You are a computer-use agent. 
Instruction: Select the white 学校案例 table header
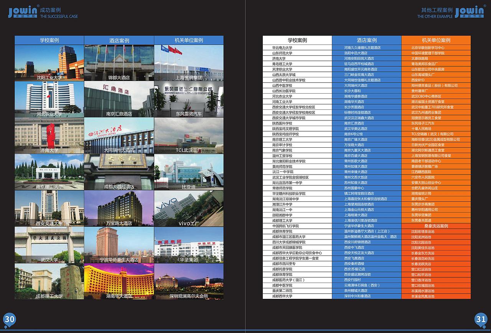[x=297, y=40]
